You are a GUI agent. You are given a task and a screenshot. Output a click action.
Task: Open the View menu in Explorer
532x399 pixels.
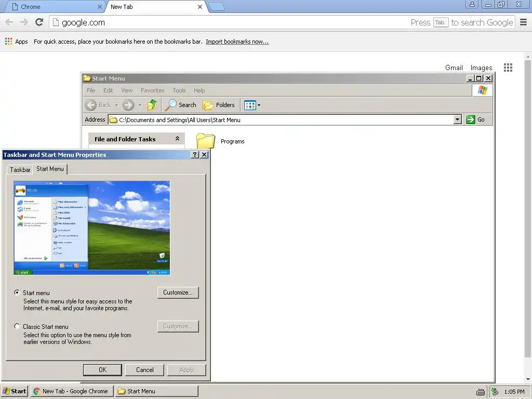tap(127, 90)
